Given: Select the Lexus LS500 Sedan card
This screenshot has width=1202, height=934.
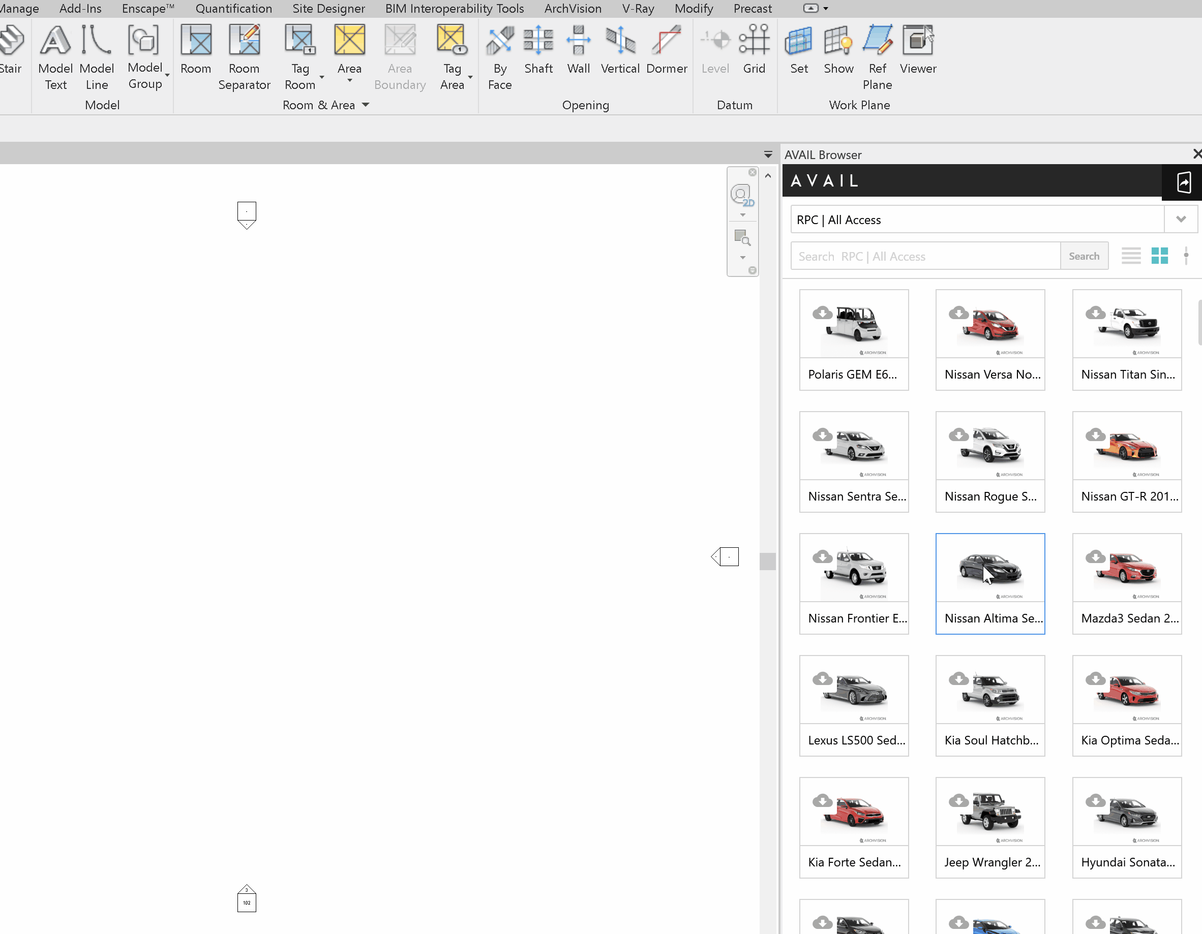Looking at the screenshot, I should (x=854, y=706).
